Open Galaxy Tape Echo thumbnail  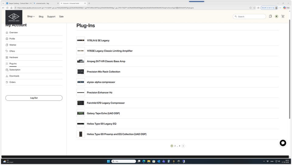click(x=81, y=113)
